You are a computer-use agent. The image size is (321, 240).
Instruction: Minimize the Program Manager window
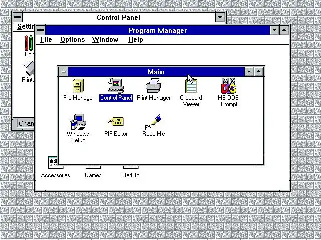point(275,30)
